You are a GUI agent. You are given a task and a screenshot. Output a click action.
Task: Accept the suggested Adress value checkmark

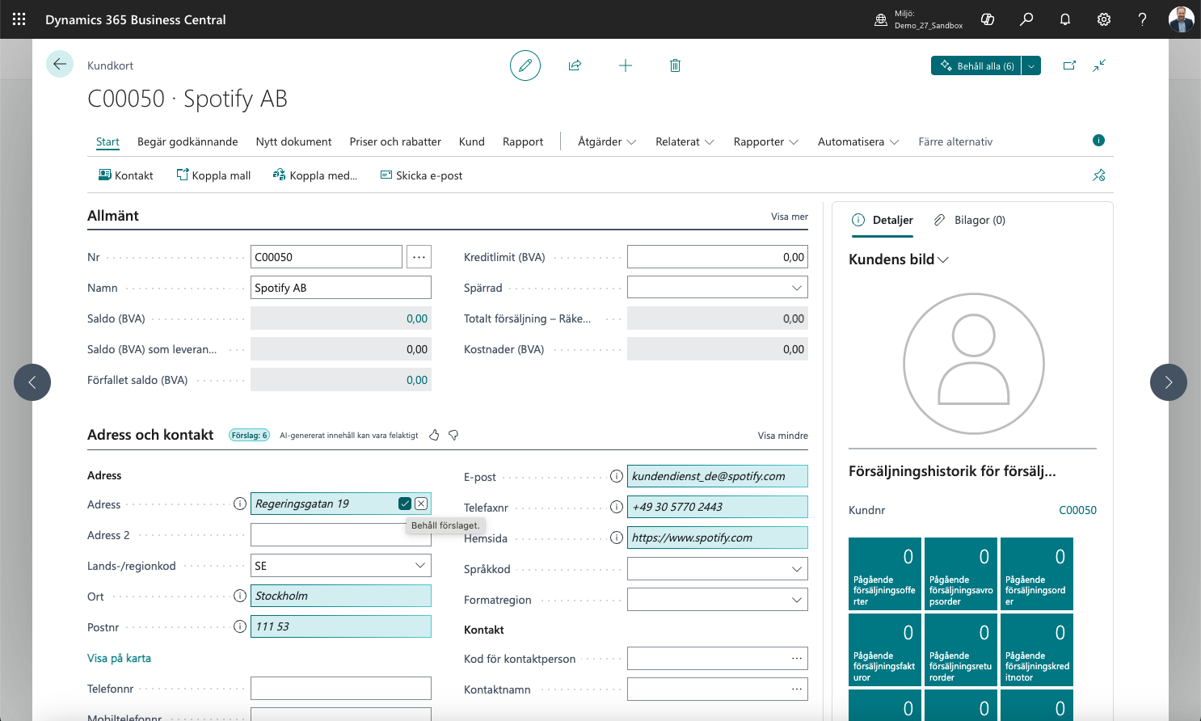pos(405,504)
